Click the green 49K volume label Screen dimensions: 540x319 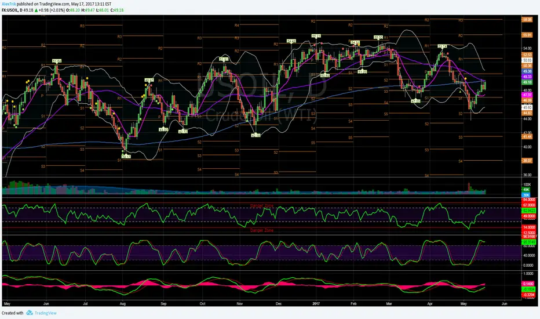tap(526, 190)
